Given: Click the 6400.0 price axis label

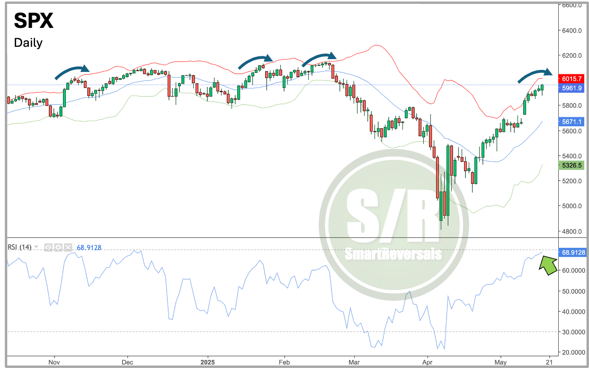Looking at the screenshot, I should (x=572, y=31).
